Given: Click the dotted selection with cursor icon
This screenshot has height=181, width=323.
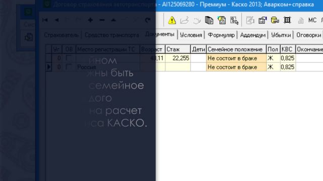Looking at the screenshot, I should pyautogui.click(x=234, y=21).
